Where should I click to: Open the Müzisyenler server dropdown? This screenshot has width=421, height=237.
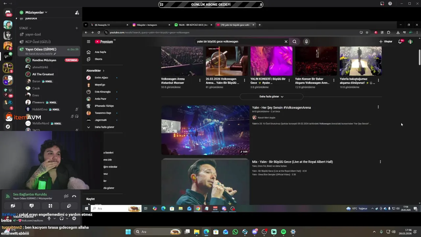pos(36,13)
